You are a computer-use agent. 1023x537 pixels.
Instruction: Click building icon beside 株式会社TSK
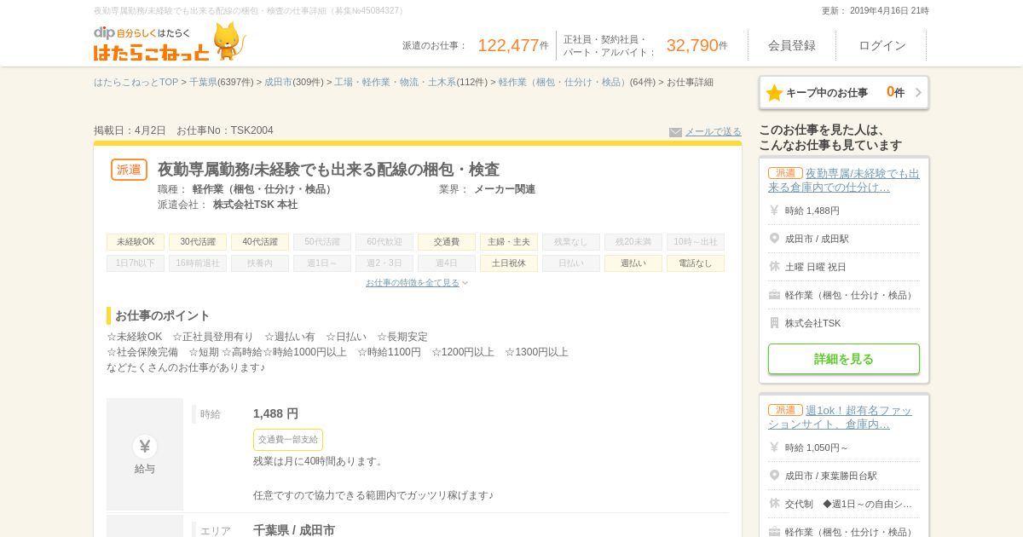tap(774, 323)
